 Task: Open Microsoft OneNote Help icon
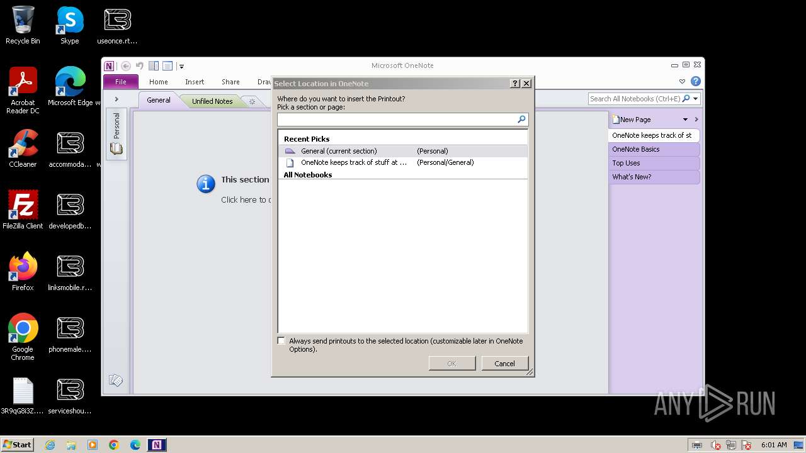(x=695, y=81)
